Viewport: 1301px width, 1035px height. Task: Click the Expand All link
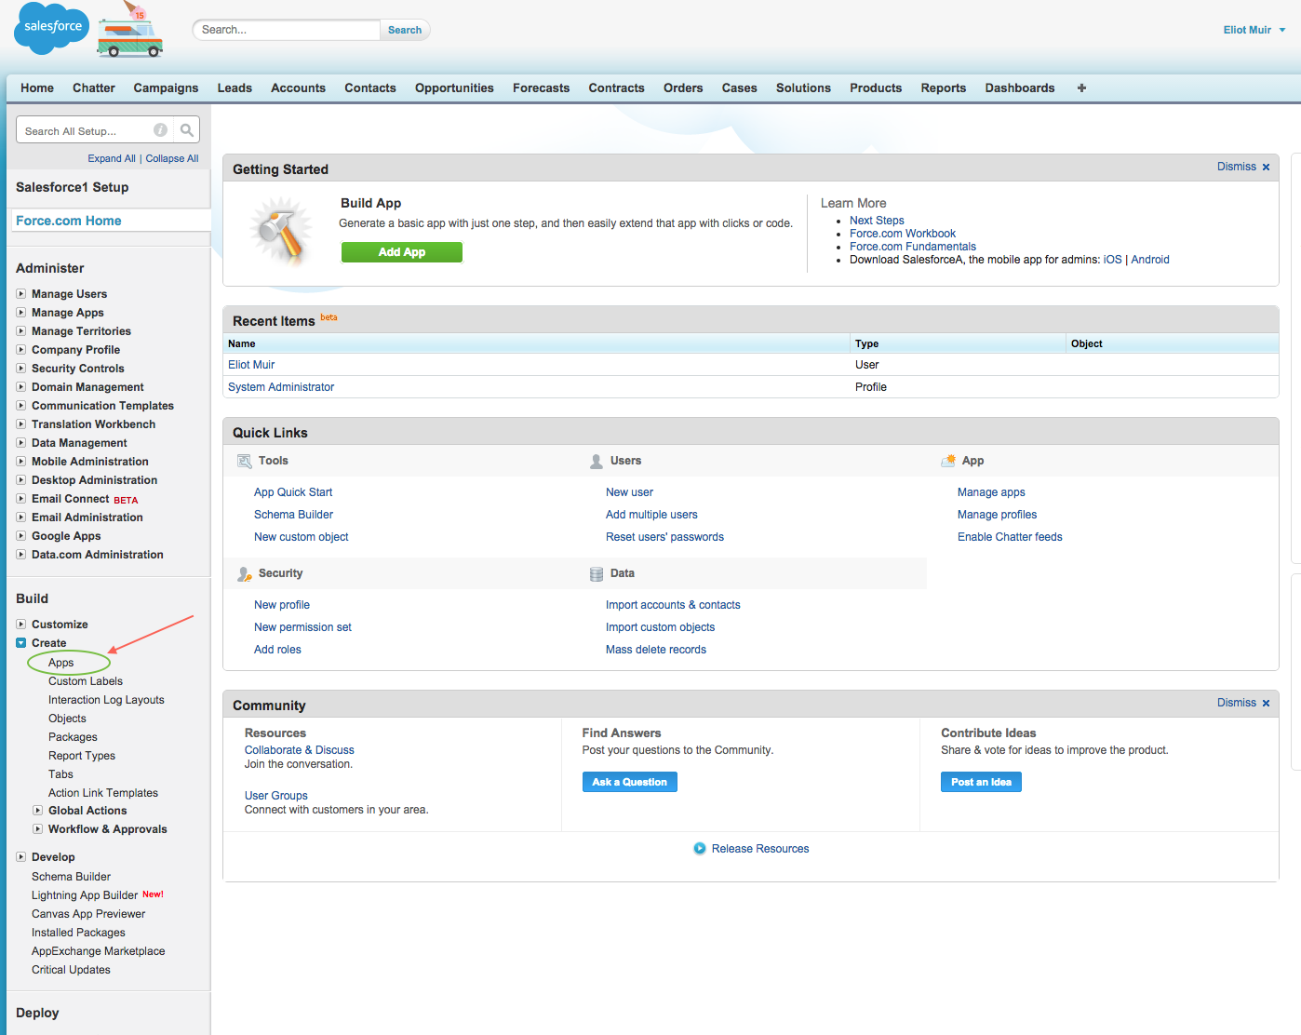click(112, 158)
